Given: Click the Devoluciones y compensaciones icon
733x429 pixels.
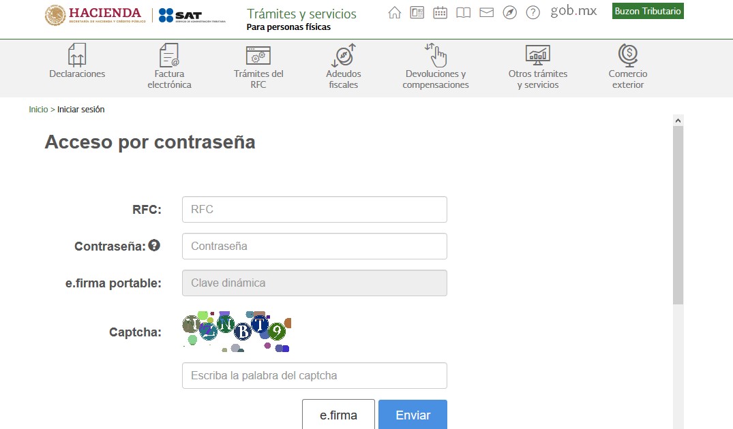Looking at the screenshot, I should [x=436, y=55].
